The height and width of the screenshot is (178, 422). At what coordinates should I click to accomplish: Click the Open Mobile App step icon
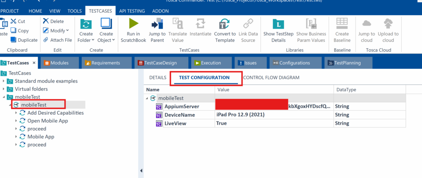[22, 121]
